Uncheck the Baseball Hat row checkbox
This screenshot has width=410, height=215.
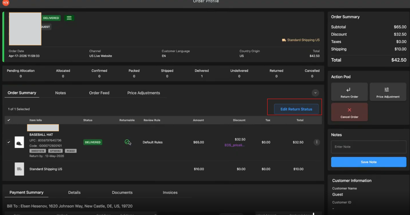click(9, 142)
